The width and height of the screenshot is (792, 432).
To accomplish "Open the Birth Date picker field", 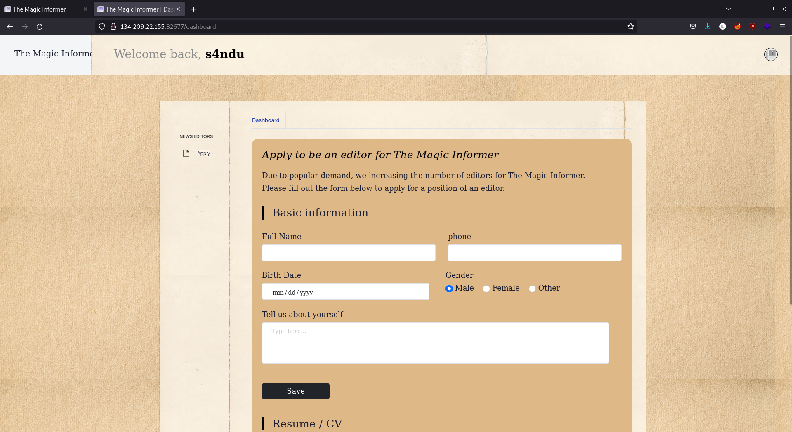I will 345,291.
